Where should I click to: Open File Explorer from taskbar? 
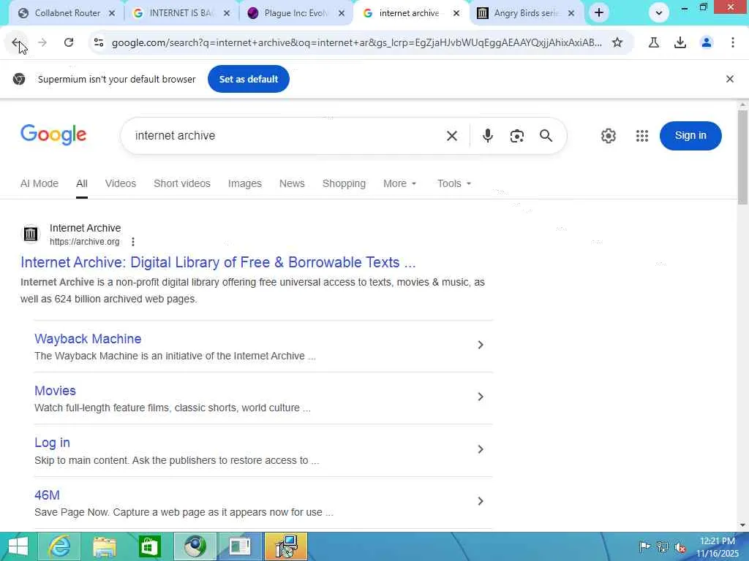click(104, 546)
